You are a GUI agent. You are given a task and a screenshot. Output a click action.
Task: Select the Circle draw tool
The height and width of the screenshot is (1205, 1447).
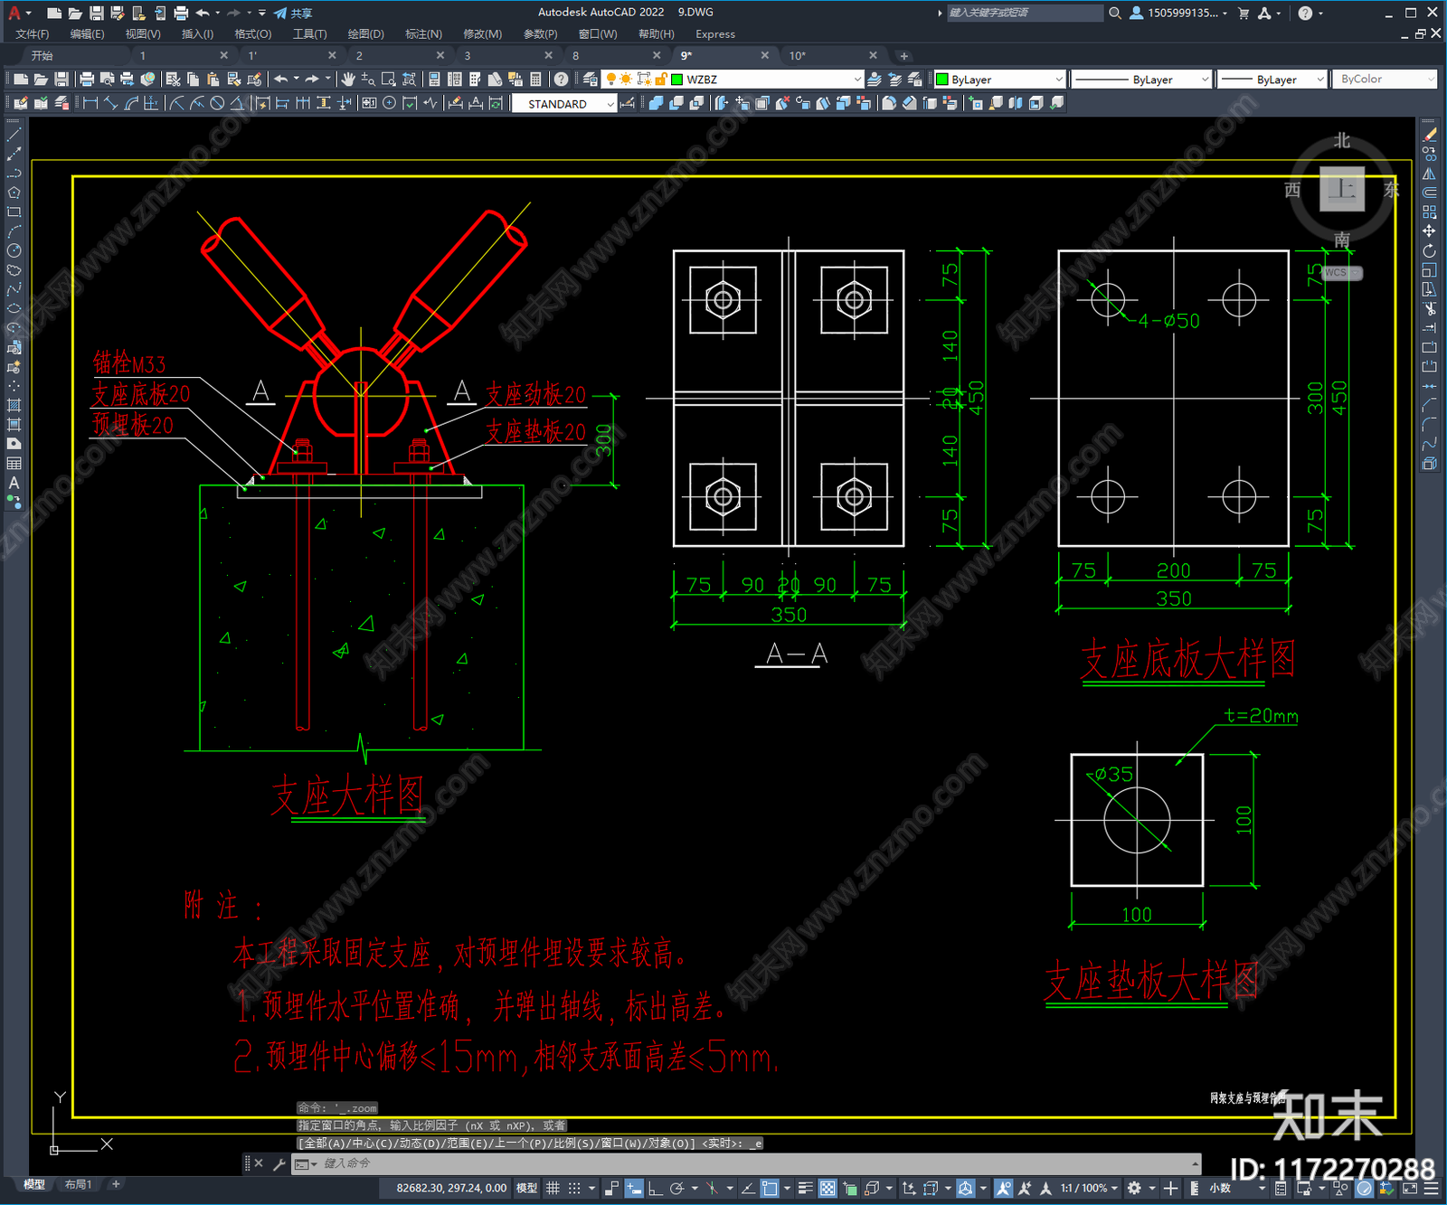(14, 250)
